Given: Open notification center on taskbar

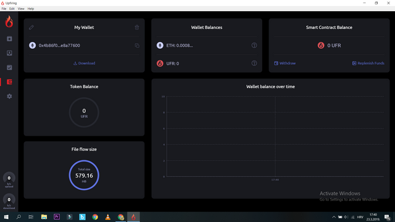Looking at the screenshot, I should coord(387,217).
